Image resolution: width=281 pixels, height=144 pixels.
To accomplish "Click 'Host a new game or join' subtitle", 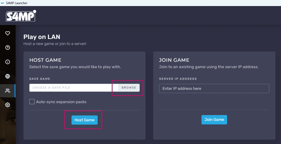I will pyautogui.click(x=55, y=44).
